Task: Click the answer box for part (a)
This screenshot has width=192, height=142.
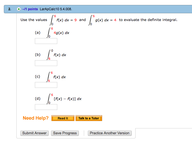Action: pos(46,41)
